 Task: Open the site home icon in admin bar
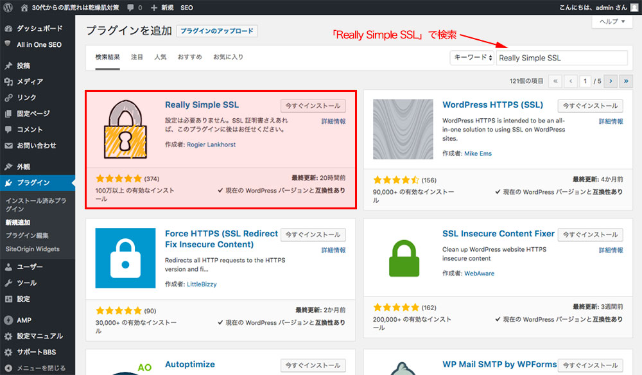coord(24,7)
